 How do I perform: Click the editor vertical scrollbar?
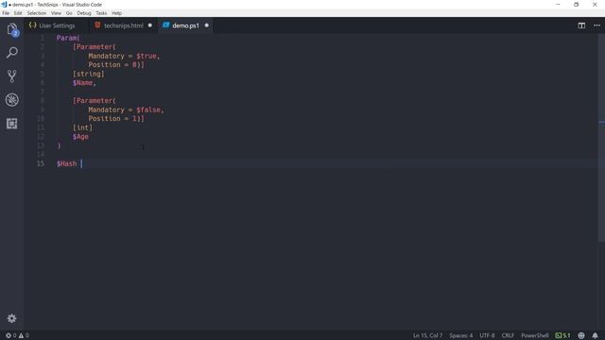click(x=601, y=139)
